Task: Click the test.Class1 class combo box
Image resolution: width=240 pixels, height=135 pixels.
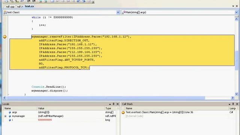Action: click(x=61, y=12)
